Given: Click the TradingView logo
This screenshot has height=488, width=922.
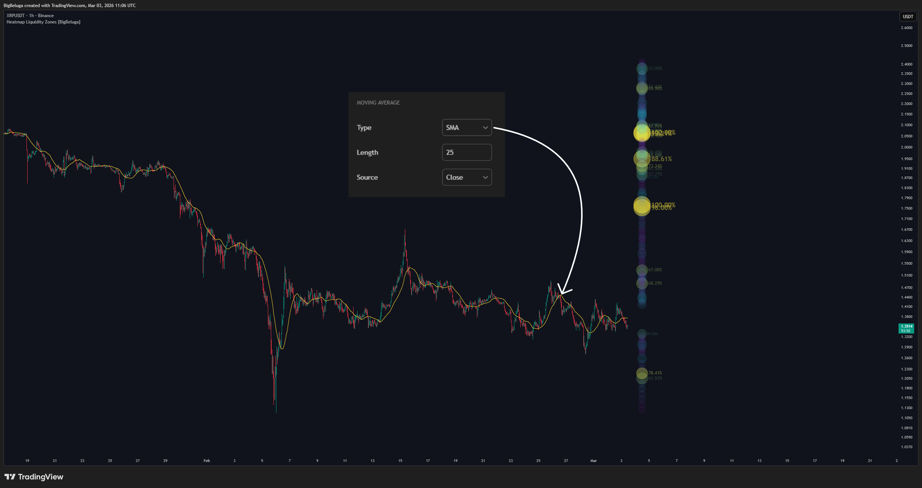Looking at the screenshot, I should click(34, 477).
